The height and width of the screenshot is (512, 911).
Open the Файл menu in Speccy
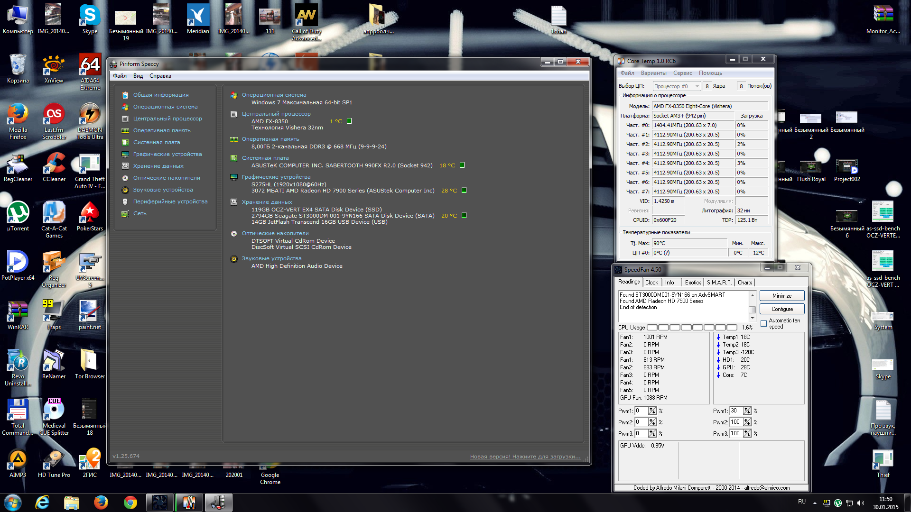pos(120,76)
